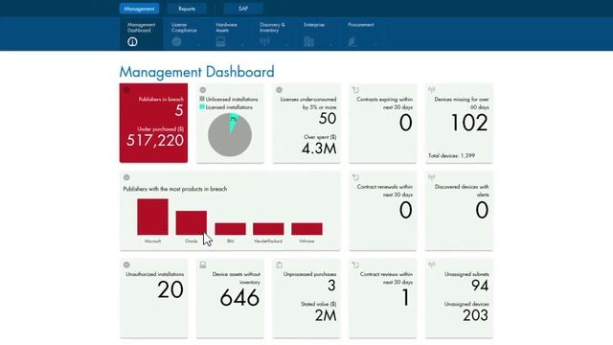Click the Microsoft bar in breach chart
This screenshot has height=345, width=613.
[153, 217]
